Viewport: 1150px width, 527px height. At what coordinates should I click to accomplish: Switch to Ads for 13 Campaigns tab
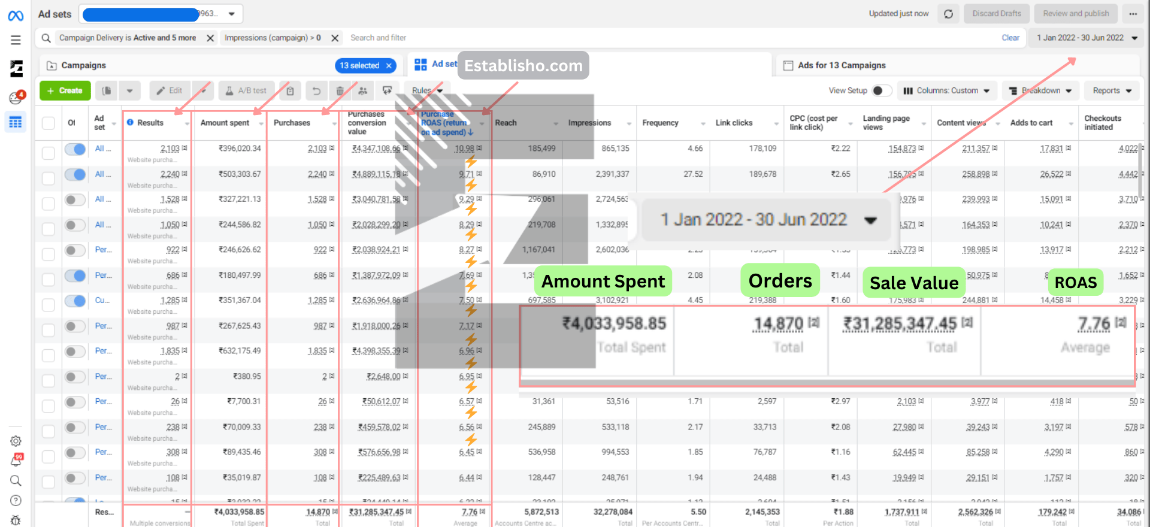[841, 65]
